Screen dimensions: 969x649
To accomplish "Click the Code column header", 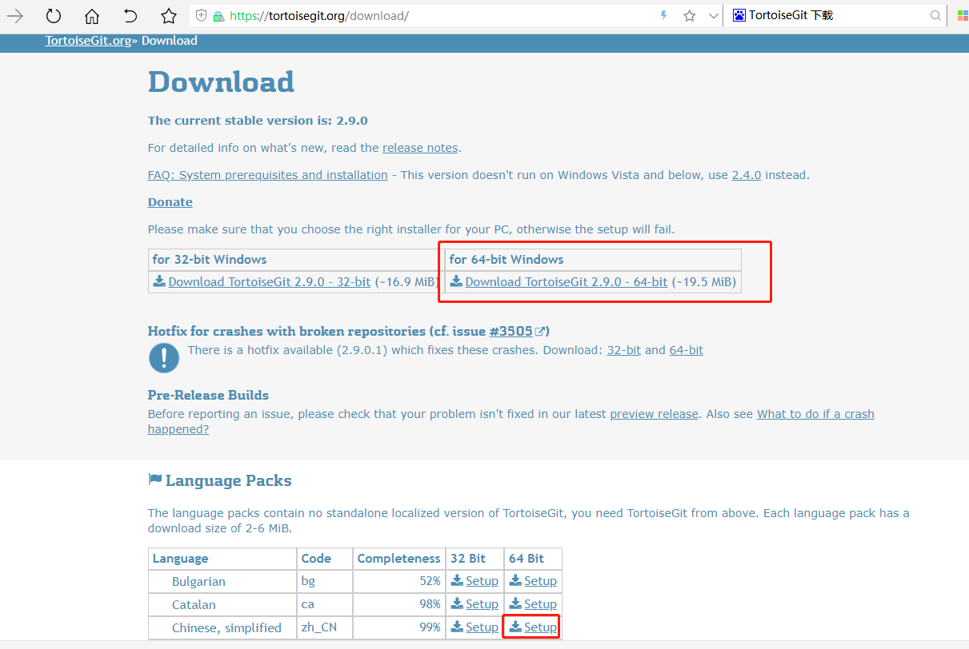I will [x=324, y=559].
